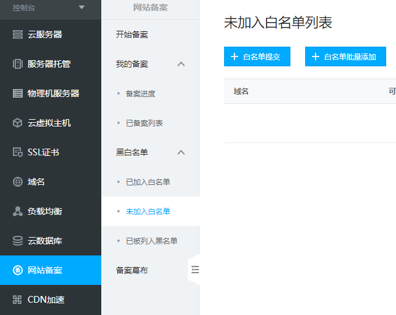Click the 云服务器 server icon in sidebar
The image size is (396, 315).
(x=17, y=34)
